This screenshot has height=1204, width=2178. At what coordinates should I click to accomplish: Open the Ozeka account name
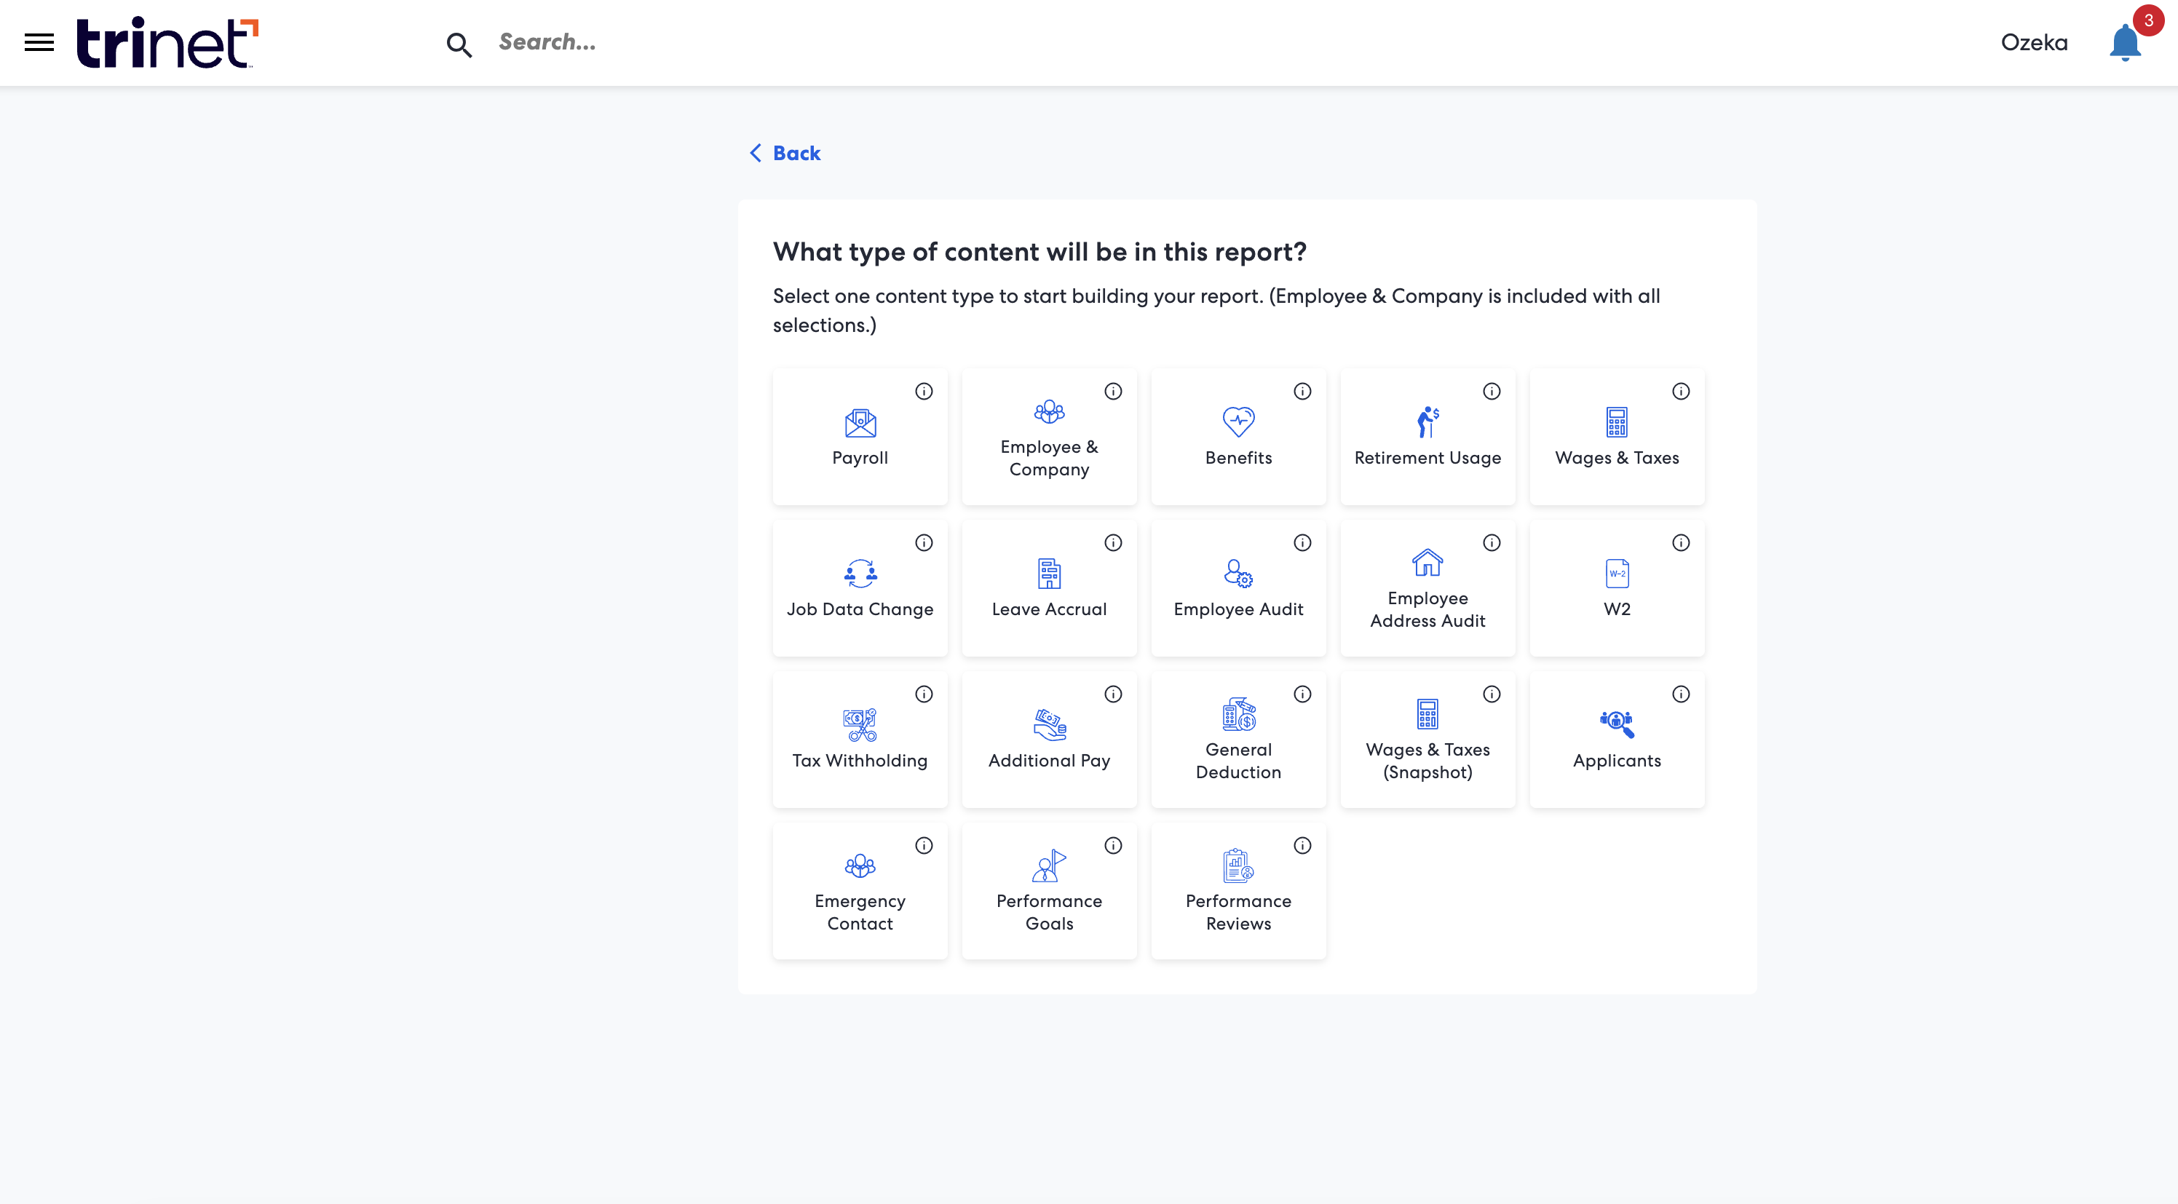(x=2035, y=42)
